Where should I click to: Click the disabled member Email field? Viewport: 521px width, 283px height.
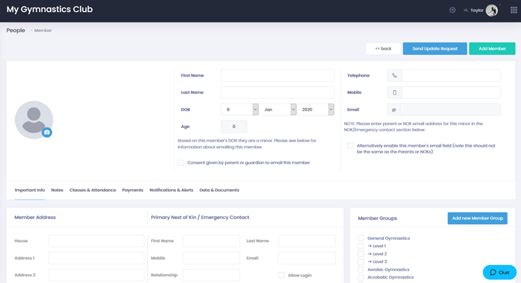[450, 109]
